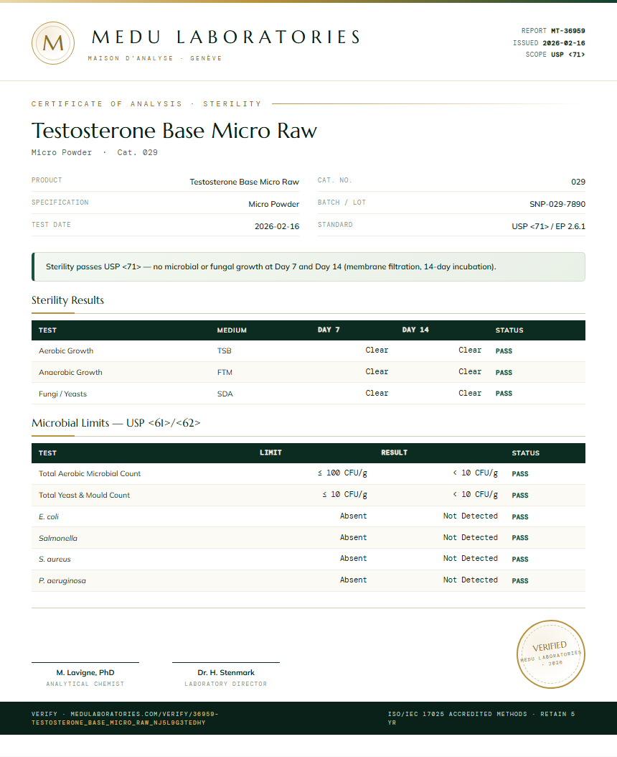Screen dimensions: 617x757
Task: Click the FTM medium cell
Action: coord(225,373)
